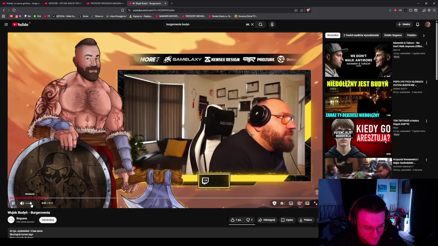Bookmark this page icon in address bar
438x246 pixels.
(123, 10)
